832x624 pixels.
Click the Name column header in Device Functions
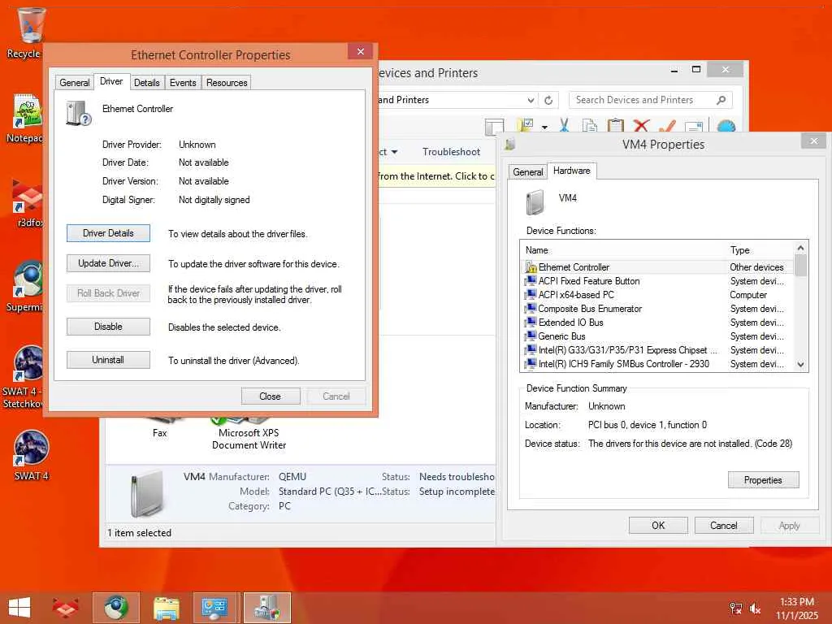(x=623, y=250)
